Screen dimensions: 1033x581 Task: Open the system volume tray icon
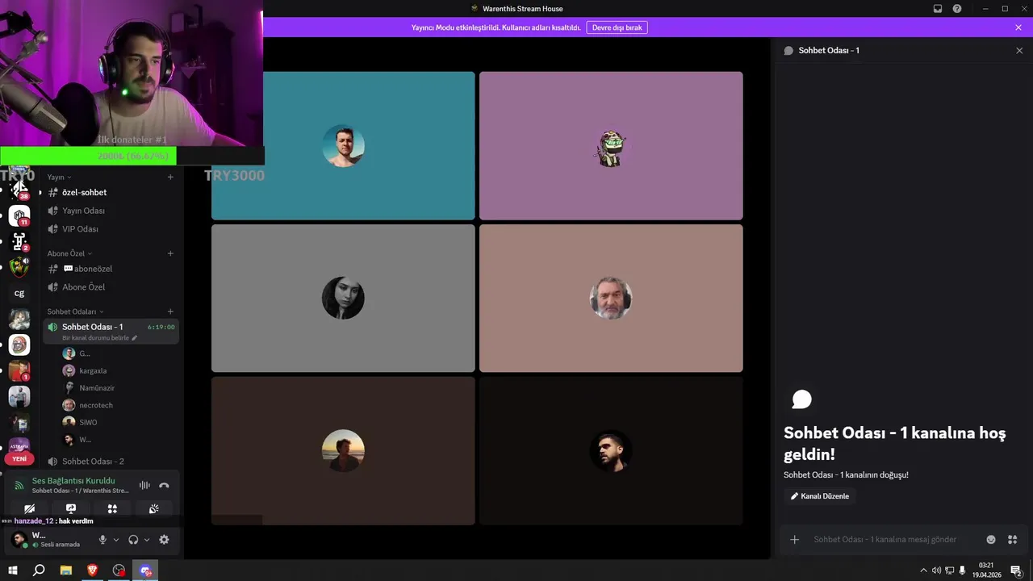pyautogui.click(x=936, y=571)
